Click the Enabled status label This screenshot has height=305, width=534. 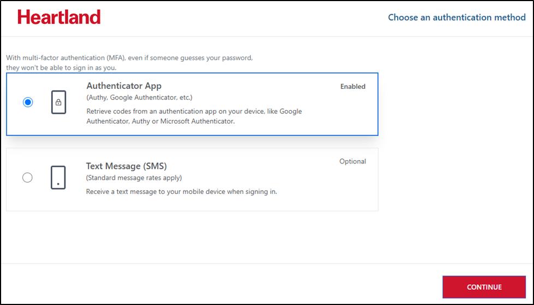tap(353, 87)
